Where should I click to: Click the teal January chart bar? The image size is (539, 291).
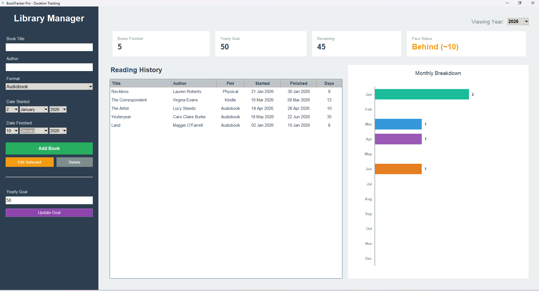tap(422, 94)
